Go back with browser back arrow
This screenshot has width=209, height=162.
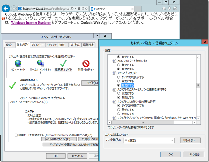point(6,8)
